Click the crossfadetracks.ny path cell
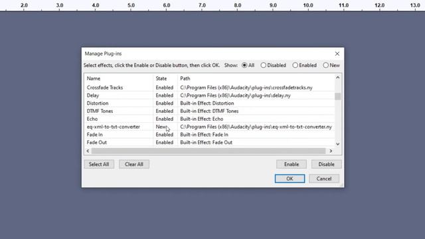 coord(246,88)
